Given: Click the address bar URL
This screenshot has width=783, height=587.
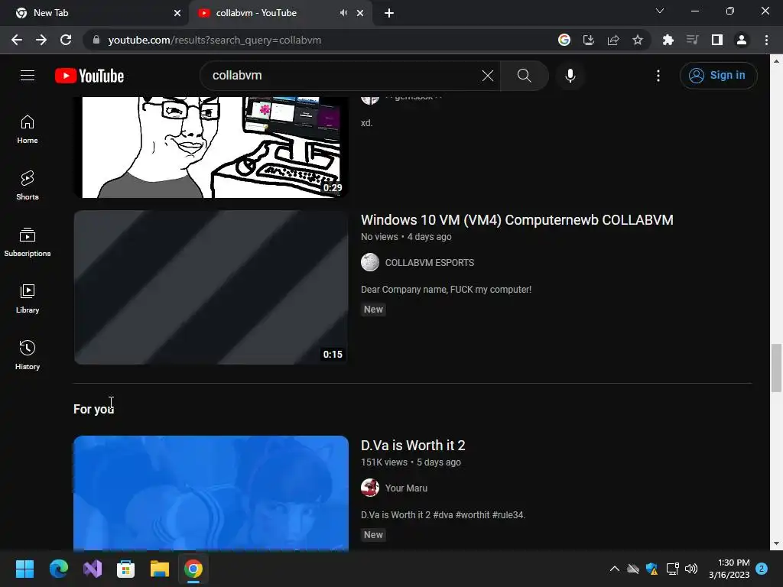Looking at the screenshot, I should (x=215, y=40).
